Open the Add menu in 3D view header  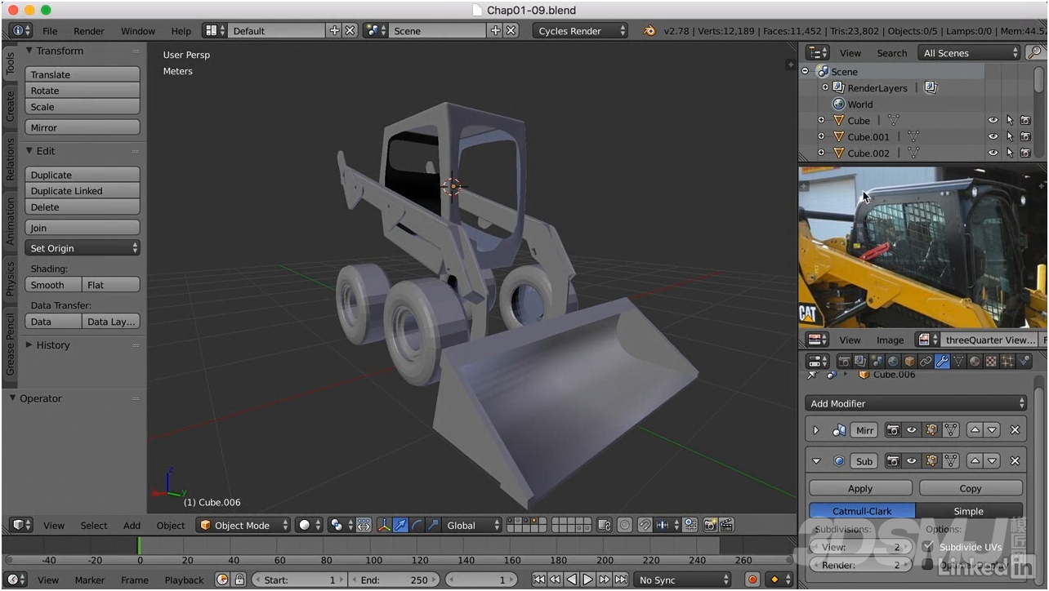pyautogui.click(x=132, y=525)
